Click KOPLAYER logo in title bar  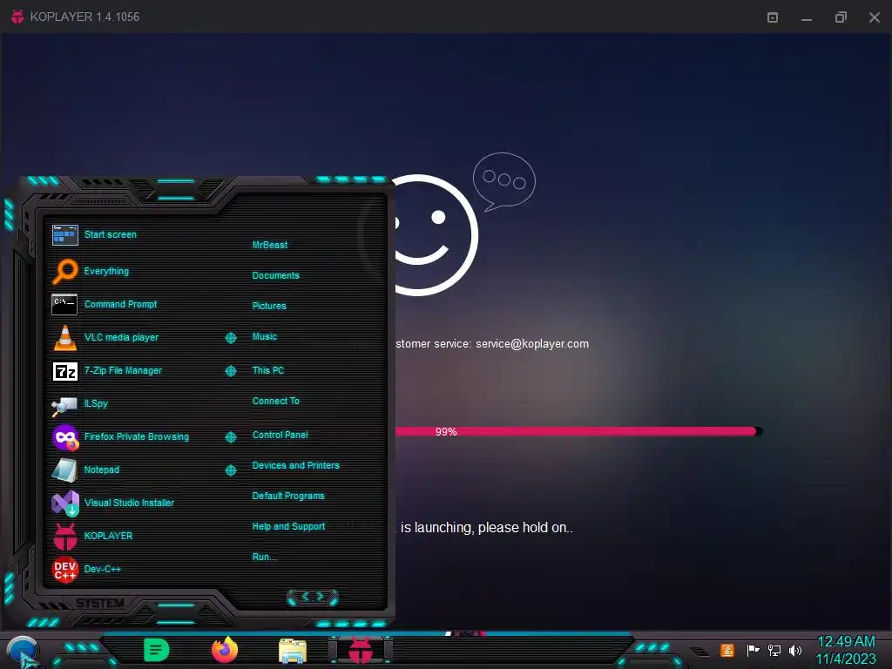coord(17,17)
